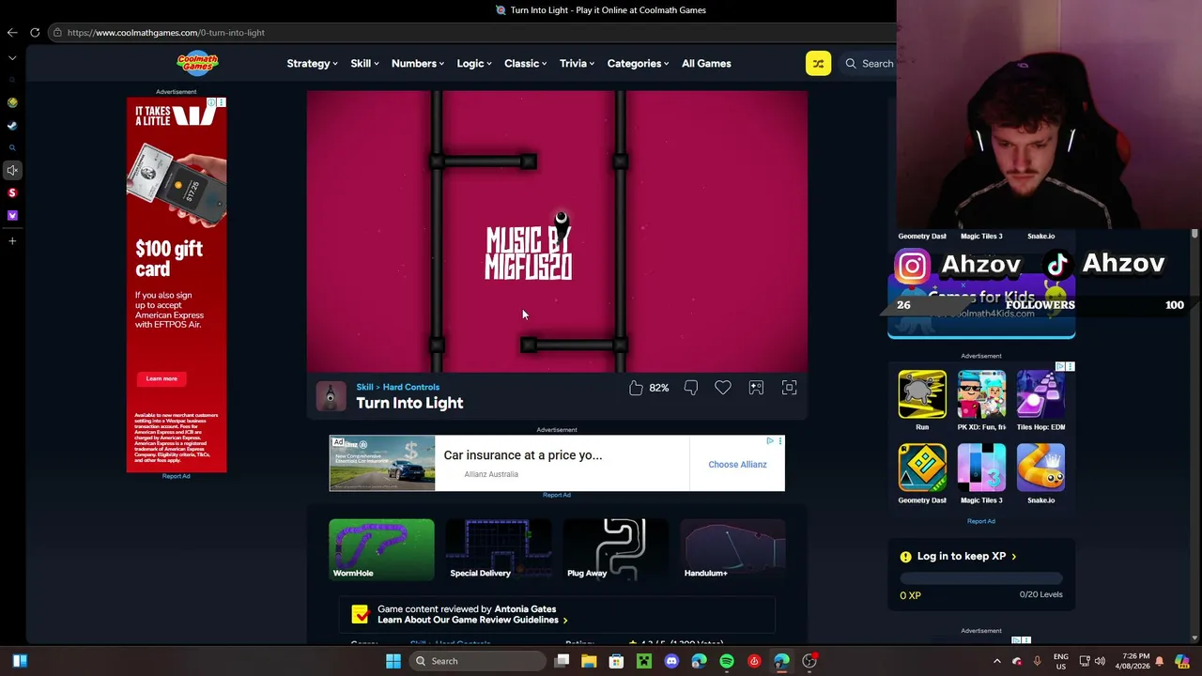The width and height of the screenshot is (1202, 676).
Task: Collapse the sidebar chevron below back arrow
Action: pyautogui.click(x=12, y=58)
